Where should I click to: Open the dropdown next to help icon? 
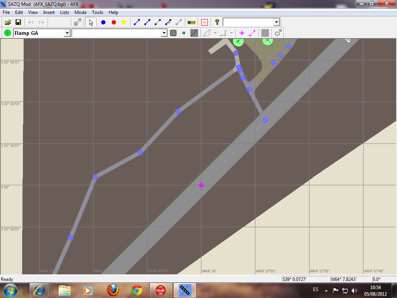[x=276, y=23]
